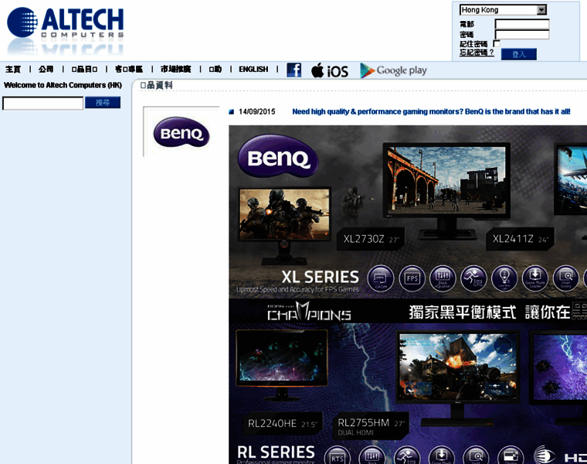Click the blue search button

(103, 102)
